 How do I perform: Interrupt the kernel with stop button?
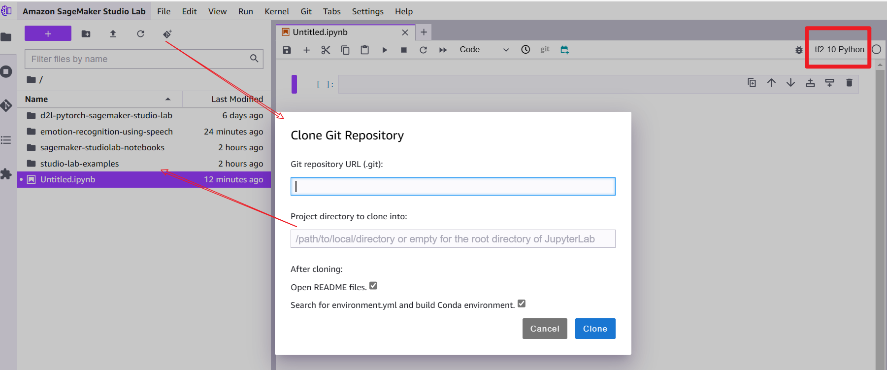tap(404, 50)
